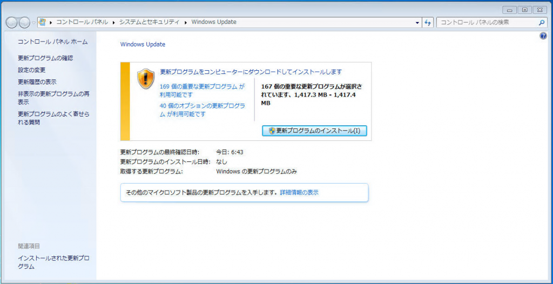
Task: Open the address bar history dropdown
Action: [417, 23]
